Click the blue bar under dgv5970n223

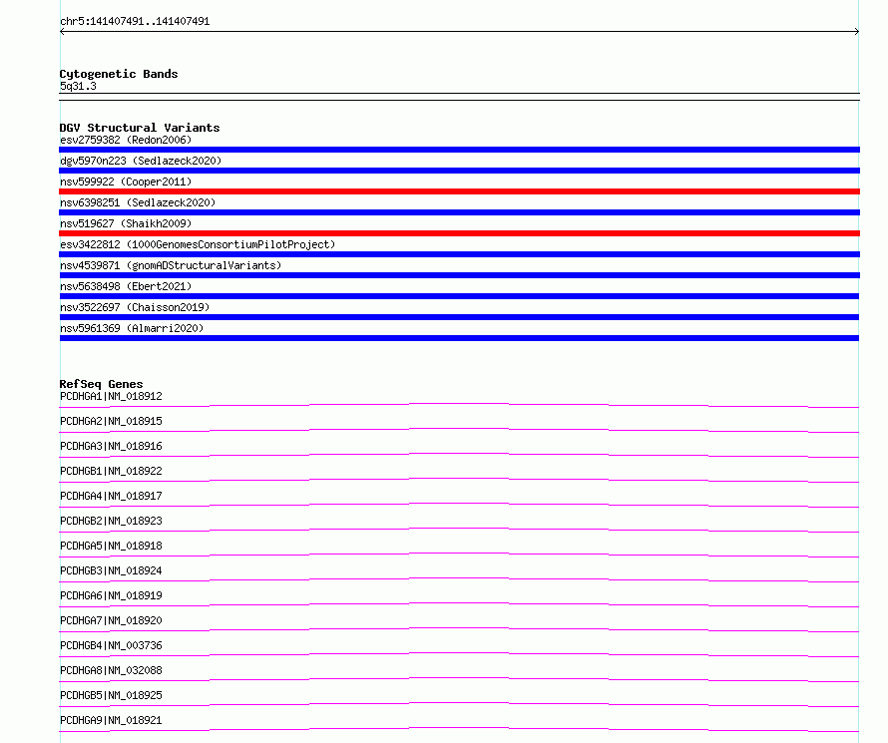(459, 171)
